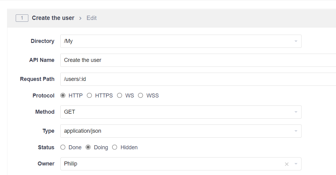Click into the API Name text field
The width and height of the screenshot is (336, 175).
click(197, 60)
